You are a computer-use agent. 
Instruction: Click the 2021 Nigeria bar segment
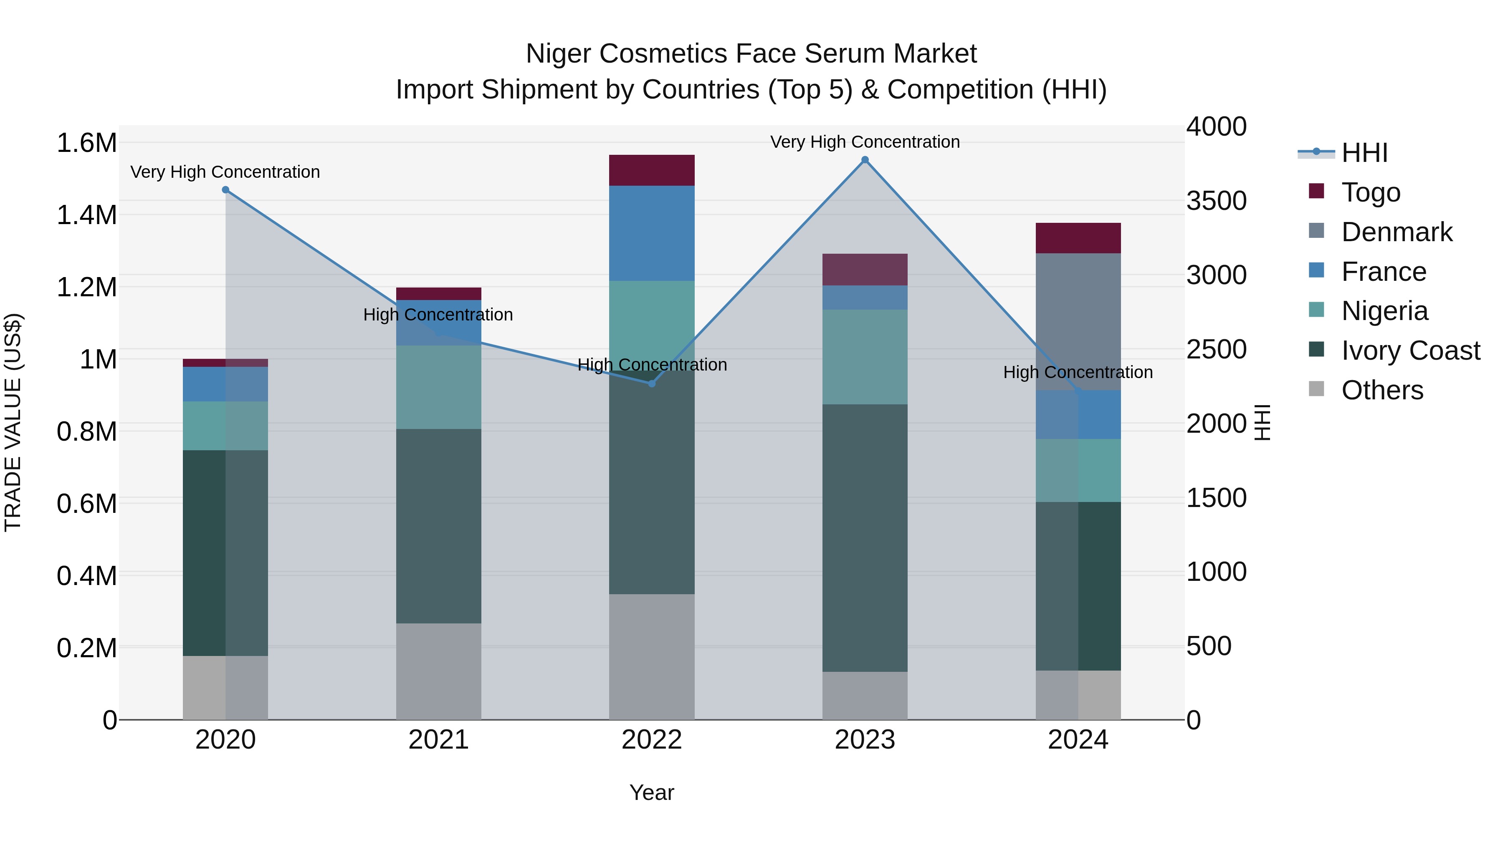pos(439,387)
